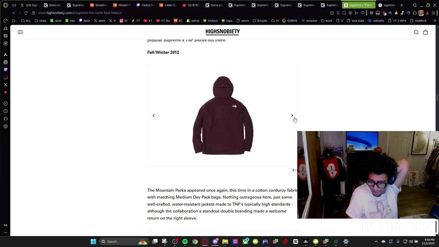Show the next carousel image
Image resolution: width=439 pixels, height=247 pixels.
(x=292, y=116)
